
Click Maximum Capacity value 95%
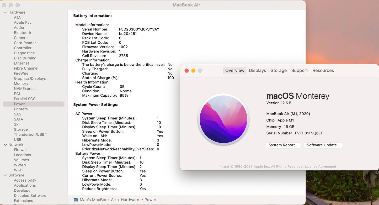pos(124,96)
